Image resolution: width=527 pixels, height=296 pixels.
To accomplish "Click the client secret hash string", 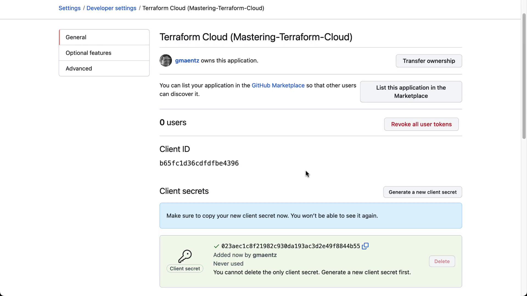I will tap(290, 246).
